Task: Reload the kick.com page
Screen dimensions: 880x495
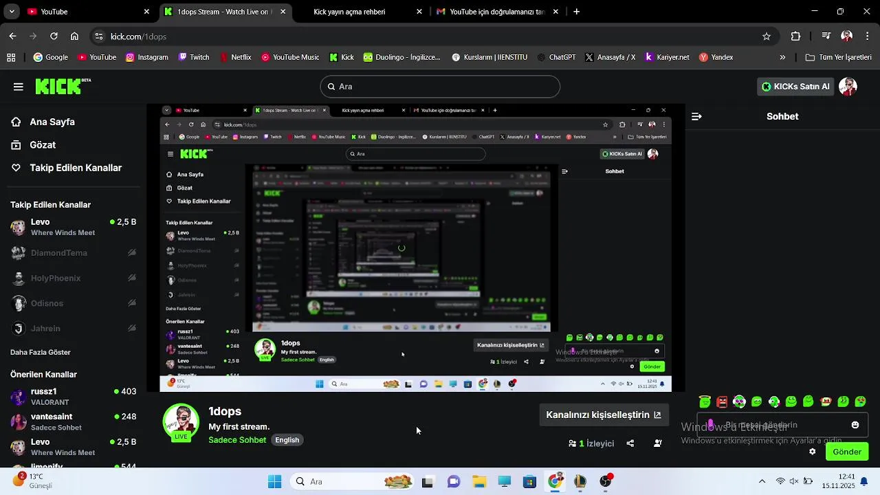Action: point(54,36)
